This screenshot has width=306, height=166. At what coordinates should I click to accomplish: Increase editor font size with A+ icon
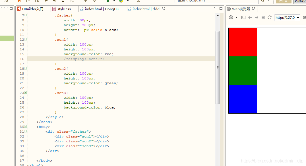coord(85,1)
